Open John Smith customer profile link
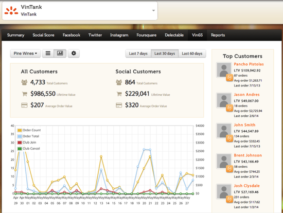 (244, 125)
